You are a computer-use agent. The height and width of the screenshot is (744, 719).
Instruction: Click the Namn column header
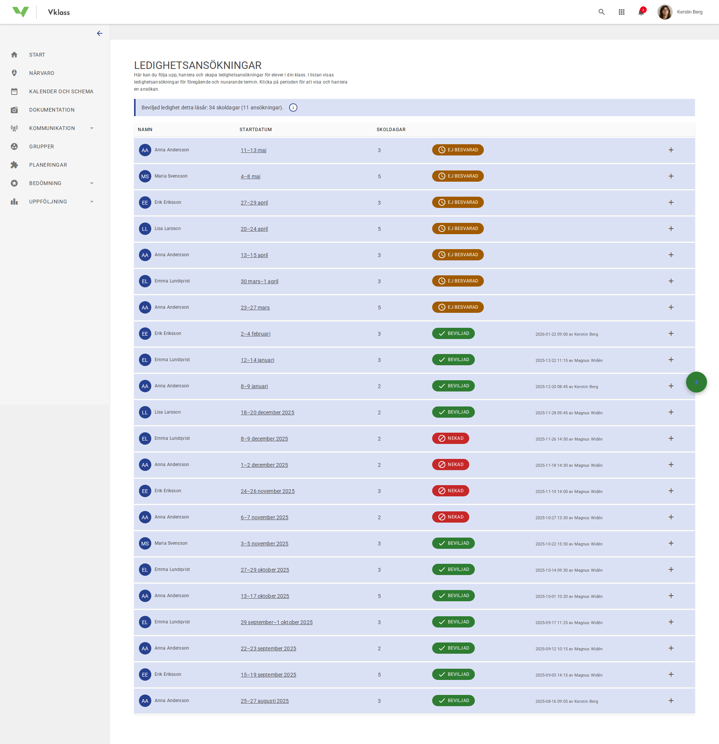[x=145, y=130]
